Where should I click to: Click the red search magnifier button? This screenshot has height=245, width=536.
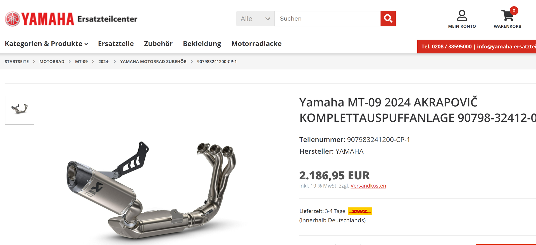(388, 19)
